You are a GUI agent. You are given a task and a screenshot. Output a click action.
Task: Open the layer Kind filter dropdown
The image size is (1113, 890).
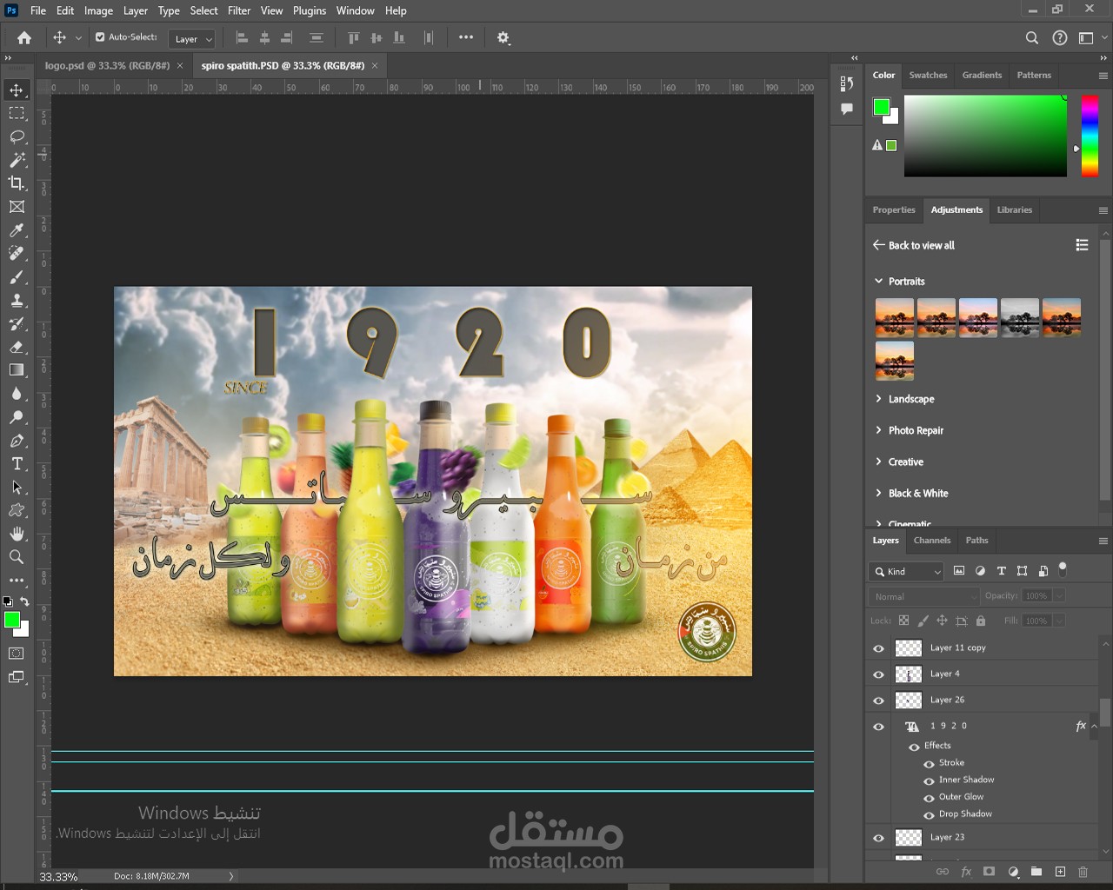tap(906, 571)
